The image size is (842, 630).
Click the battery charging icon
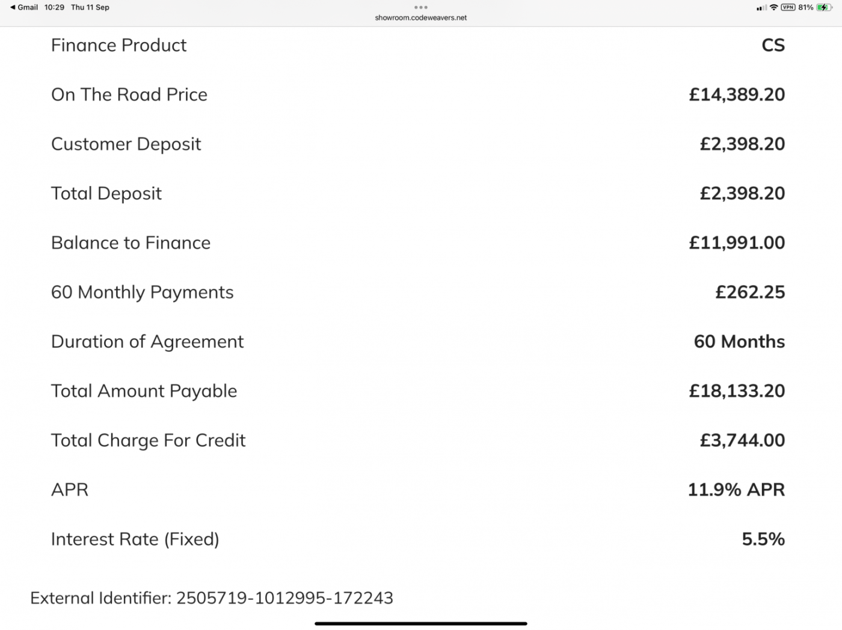(825, 7)
